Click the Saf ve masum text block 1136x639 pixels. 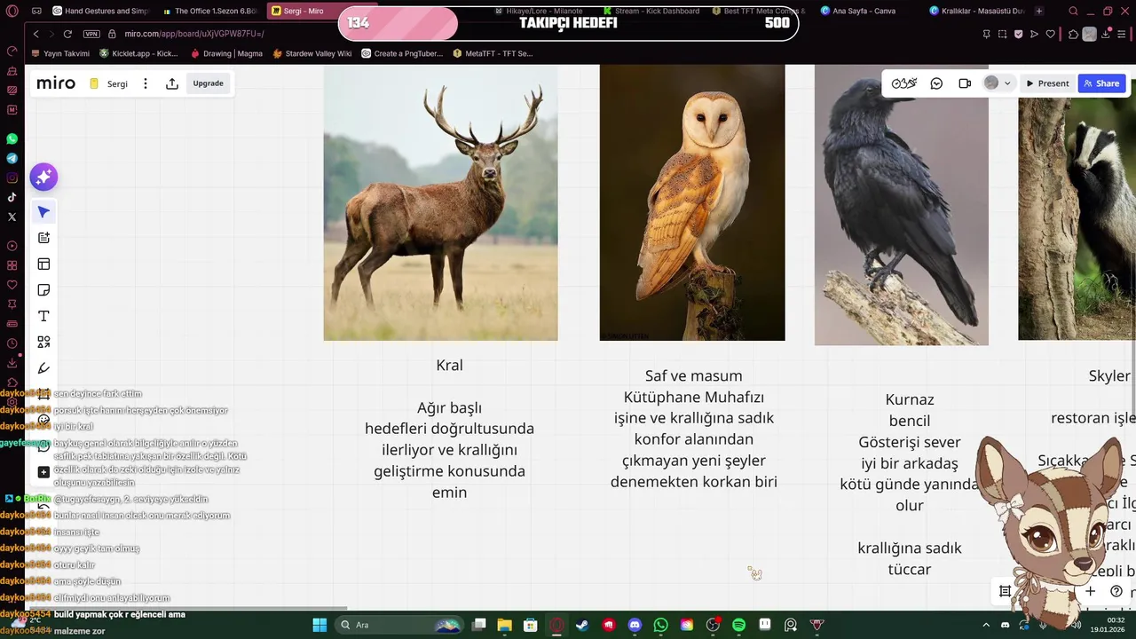(x=693, y=429)
